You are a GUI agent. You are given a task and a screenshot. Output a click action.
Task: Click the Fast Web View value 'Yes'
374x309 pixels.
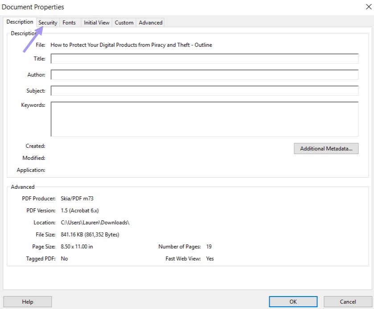click(210, 259)
